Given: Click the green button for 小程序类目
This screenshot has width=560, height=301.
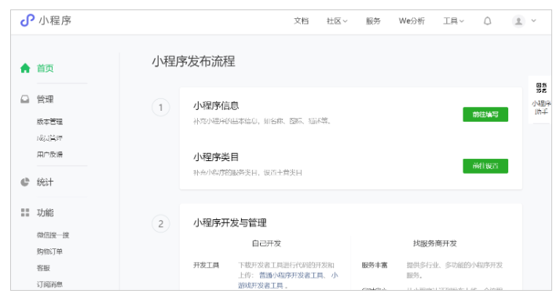Looking at the screenshot, I should 485,166.
